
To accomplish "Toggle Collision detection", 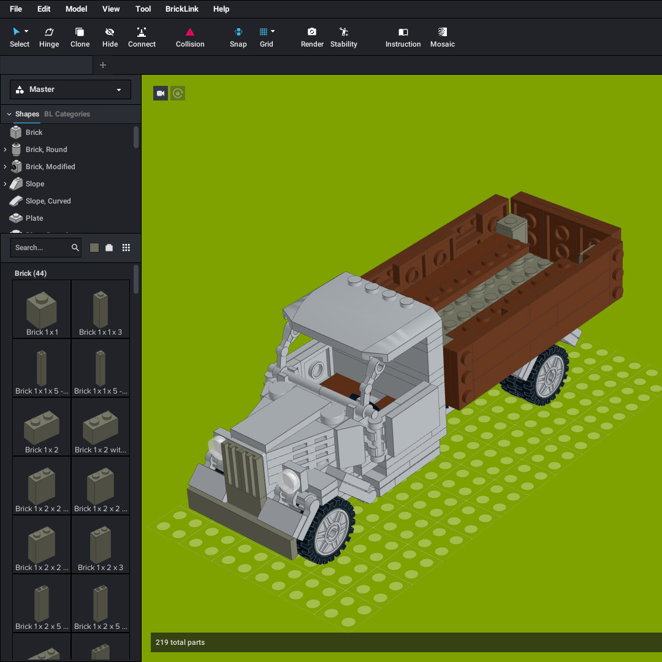I will click(x=190, y=37).
